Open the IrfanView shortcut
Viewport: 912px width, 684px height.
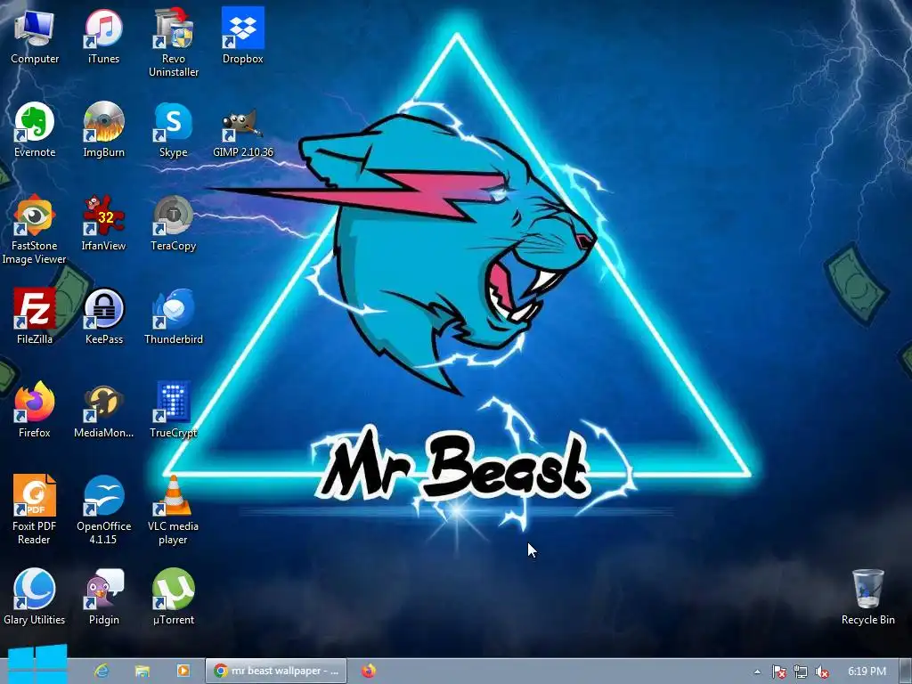pos(103,223)
